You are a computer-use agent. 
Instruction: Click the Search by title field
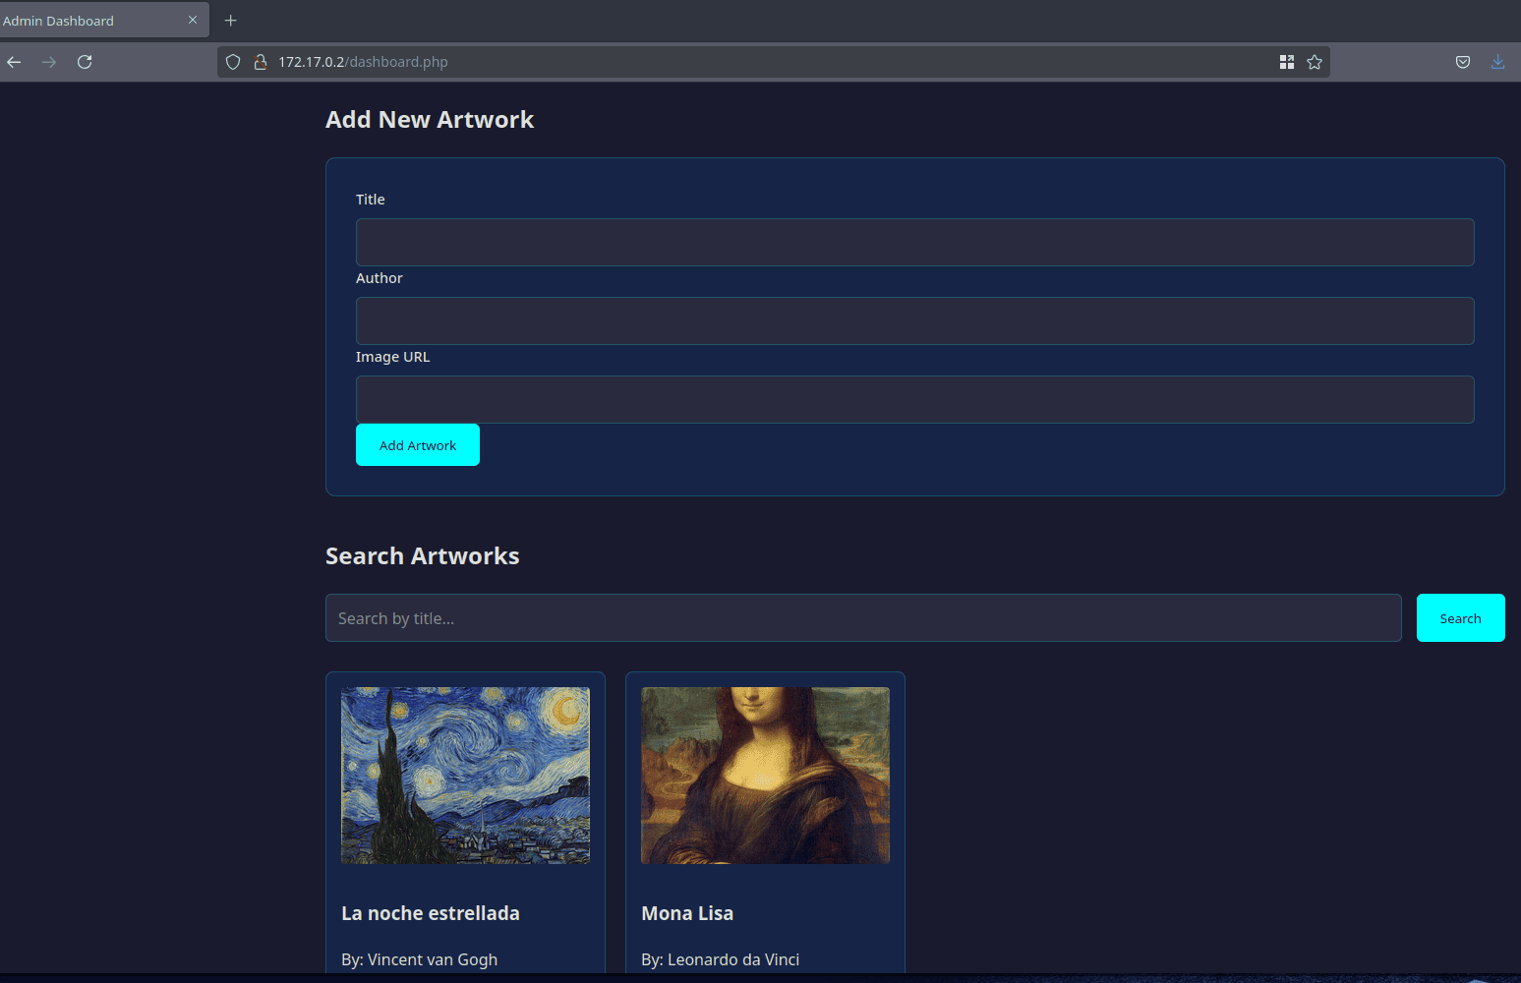coord(862,618)
